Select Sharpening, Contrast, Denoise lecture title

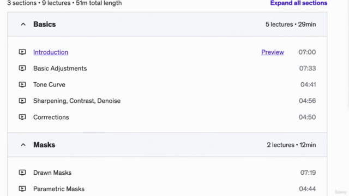tap(77, 101)
